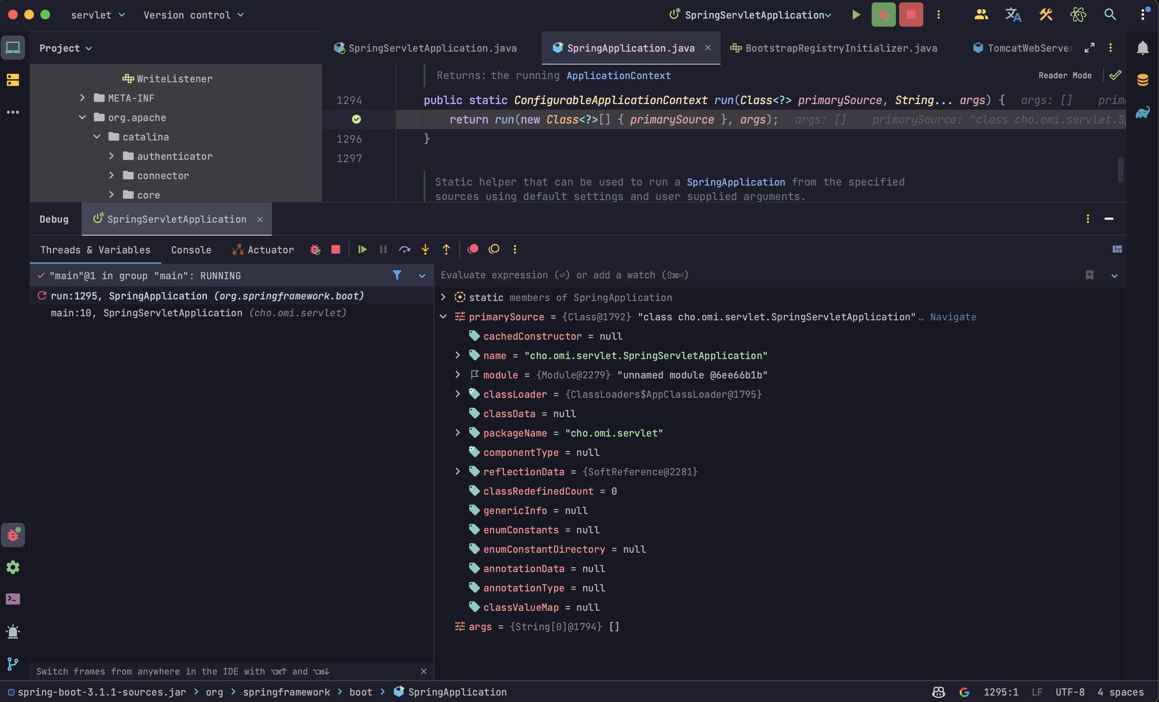The height and width of the screenshot is (702, 1159).
Task: Click the Navigate link for primarySource
Action: (x=953, y=317)
